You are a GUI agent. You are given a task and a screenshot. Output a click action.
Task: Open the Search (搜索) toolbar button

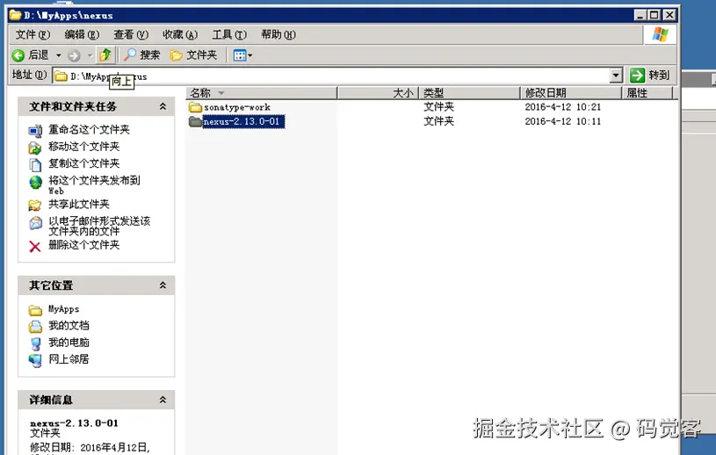click(x=142, y=55)
